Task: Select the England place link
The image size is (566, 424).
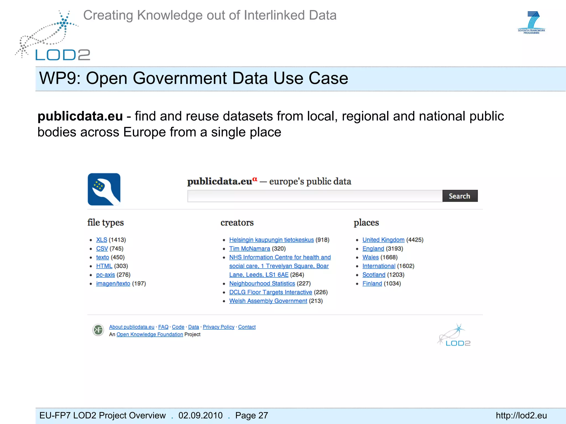Action: coord(373,249)
